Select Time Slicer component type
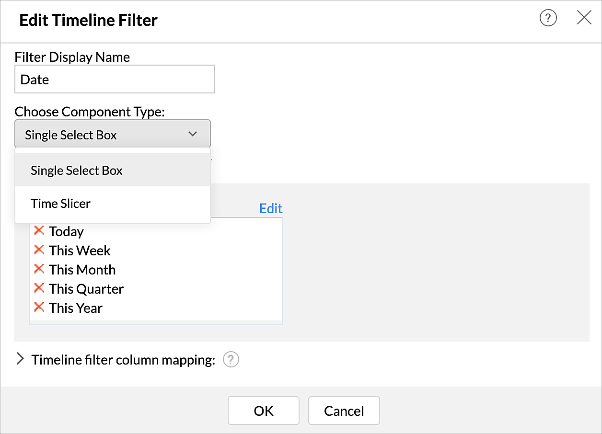 click(x=61, y=204)
